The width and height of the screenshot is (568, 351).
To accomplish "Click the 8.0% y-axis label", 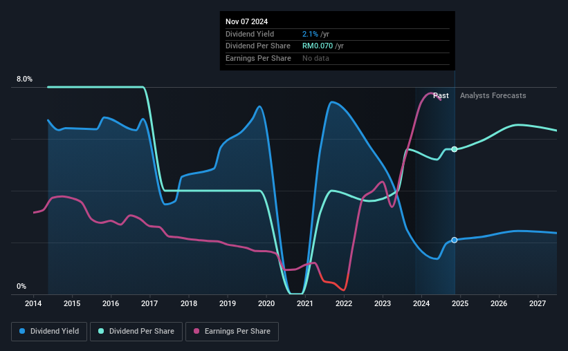I will click(24, 79).
